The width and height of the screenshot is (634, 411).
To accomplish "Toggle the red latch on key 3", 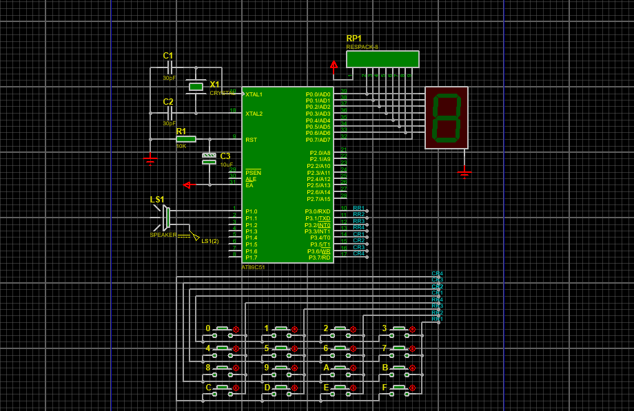I will click(412, 329).
